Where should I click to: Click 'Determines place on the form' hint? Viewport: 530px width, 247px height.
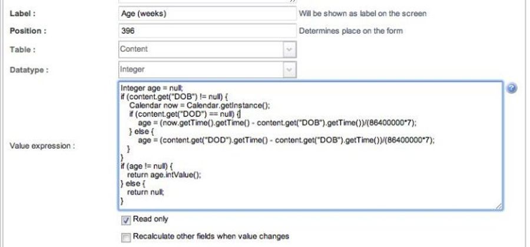pos(352,31)
